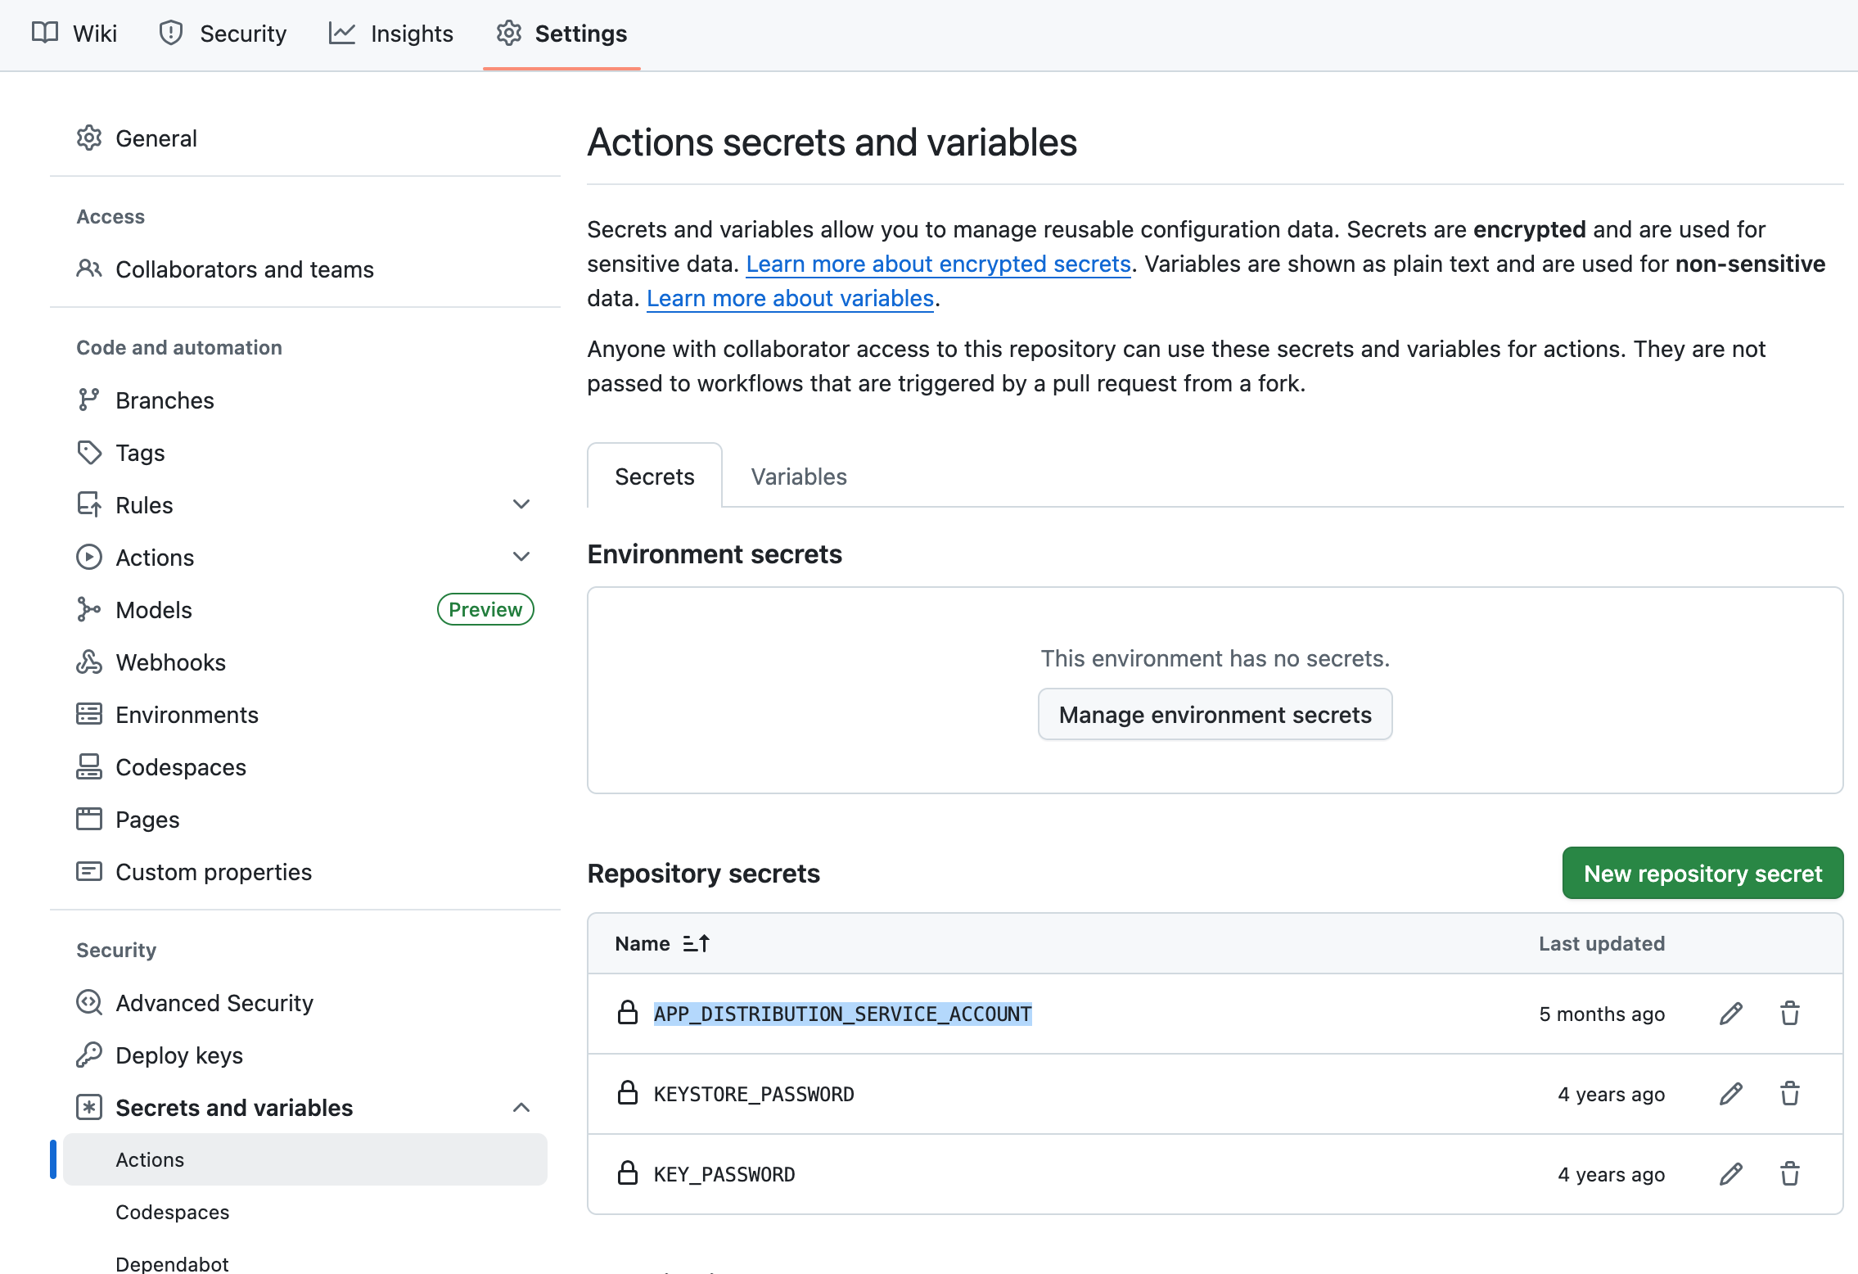
Task: Click the Tags icon in sidebar
Action: [88, 453]
